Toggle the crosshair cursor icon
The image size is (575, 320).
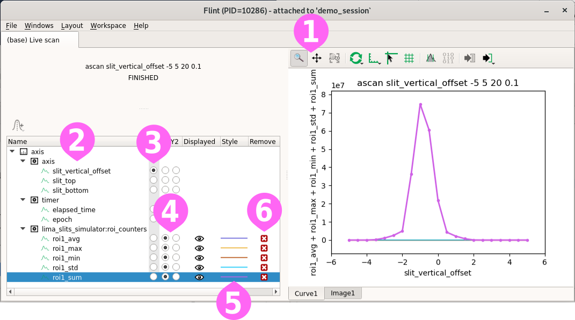(x=391, y=58)
